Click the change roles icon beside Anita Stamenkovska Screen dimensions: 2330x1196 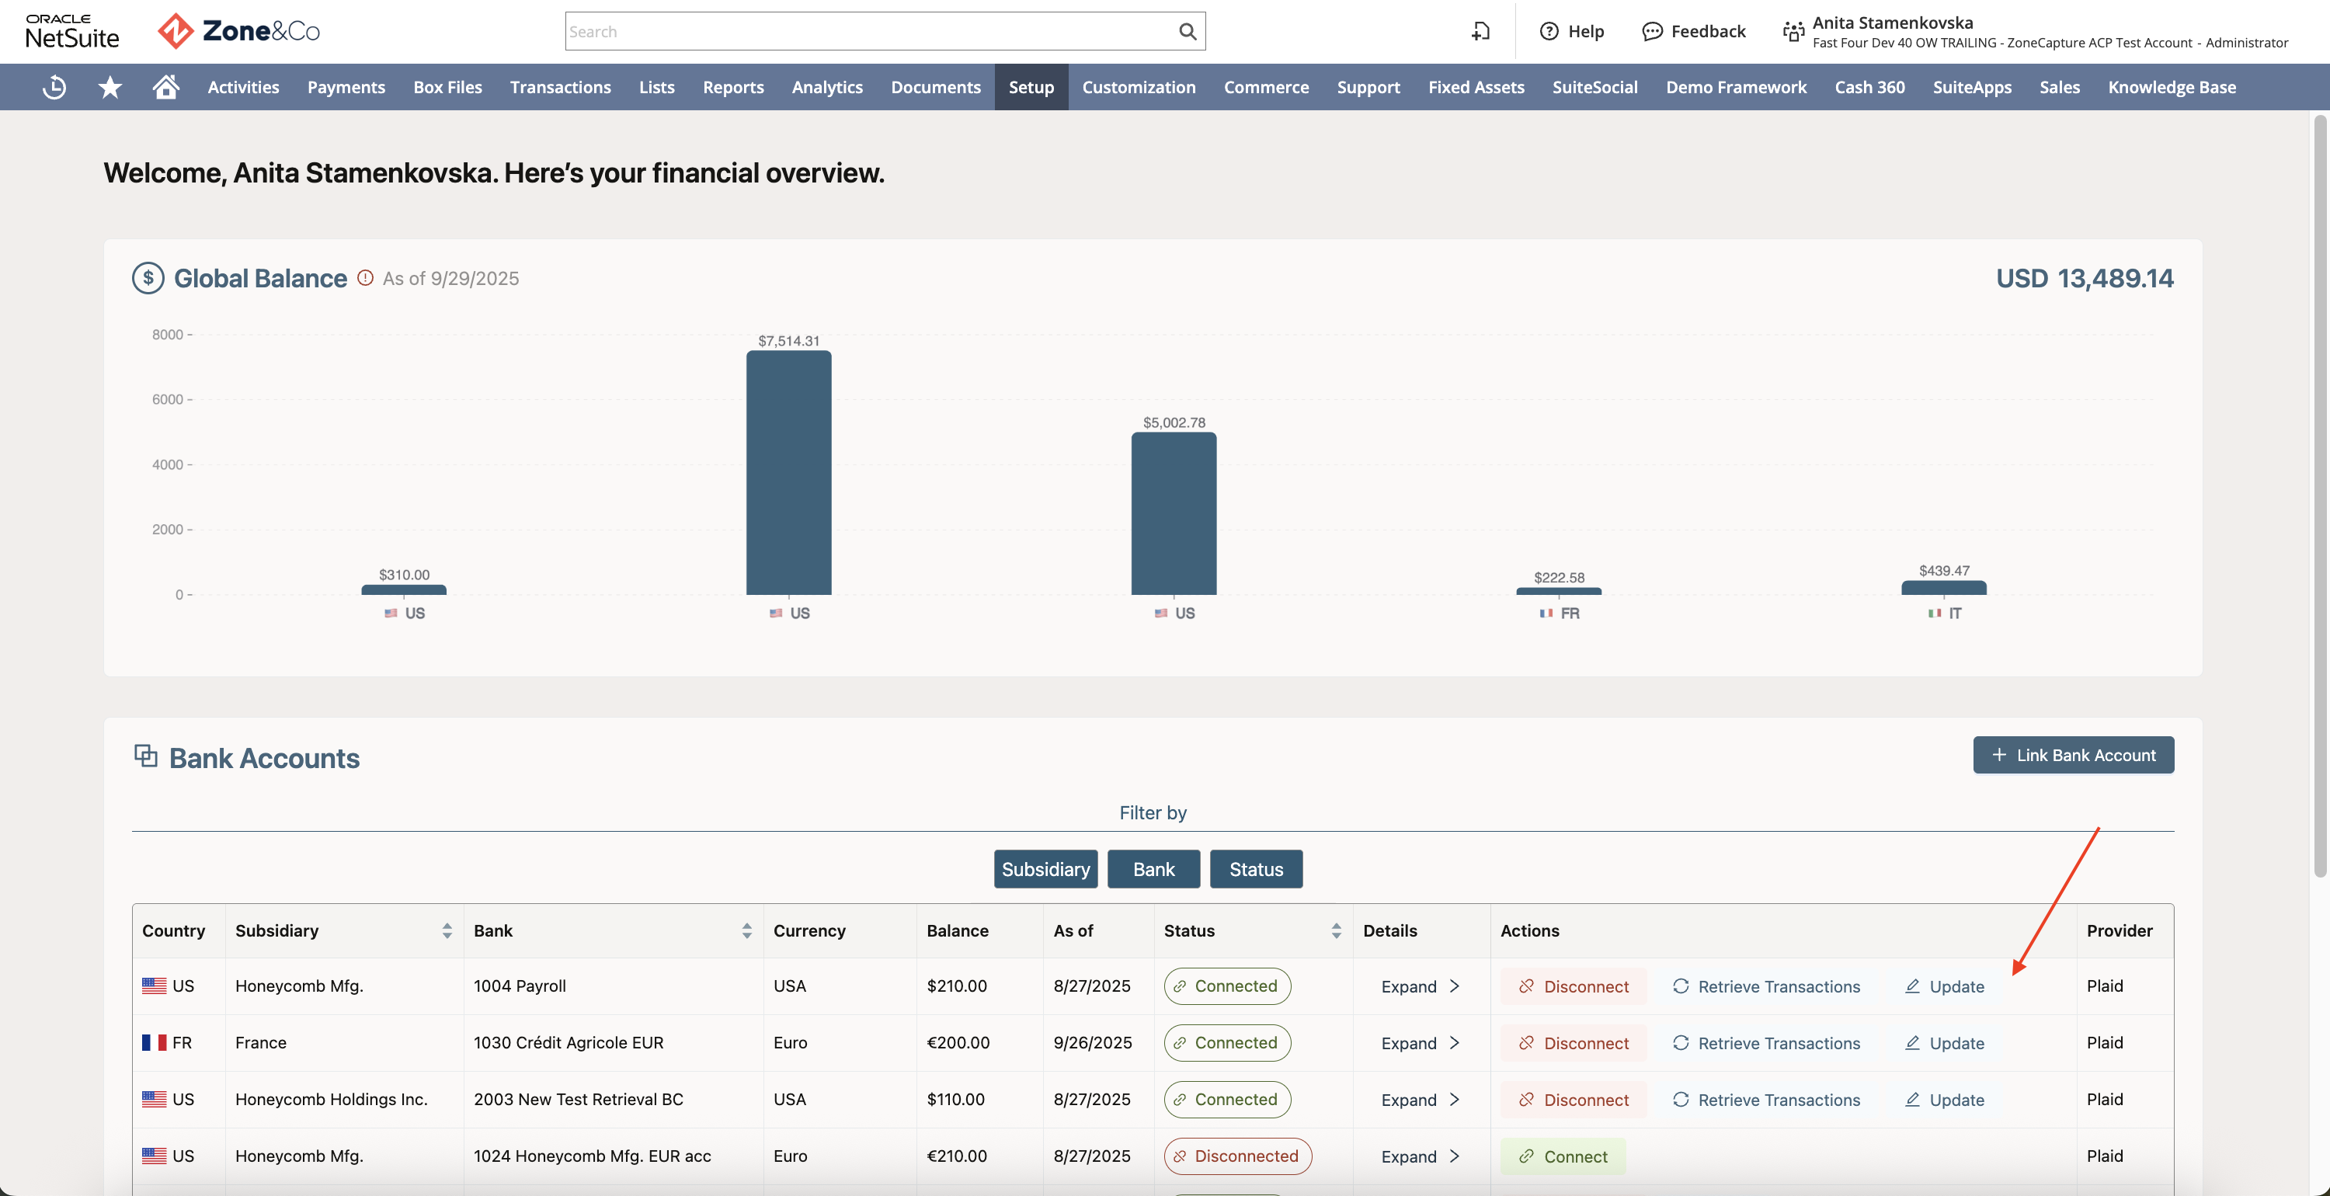point(1793,32)
